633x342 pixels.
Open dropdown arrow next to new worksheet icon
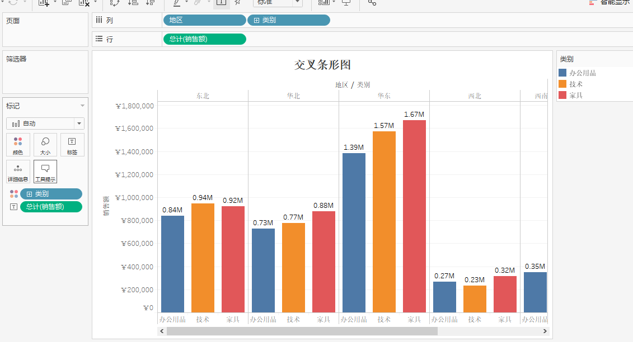point(55,2)
